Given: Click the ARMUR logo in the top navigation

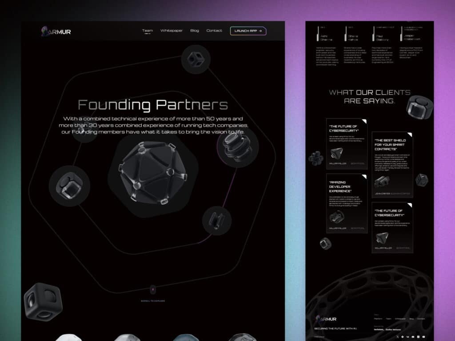Looking at the screenshot, I should coord(56,32).
